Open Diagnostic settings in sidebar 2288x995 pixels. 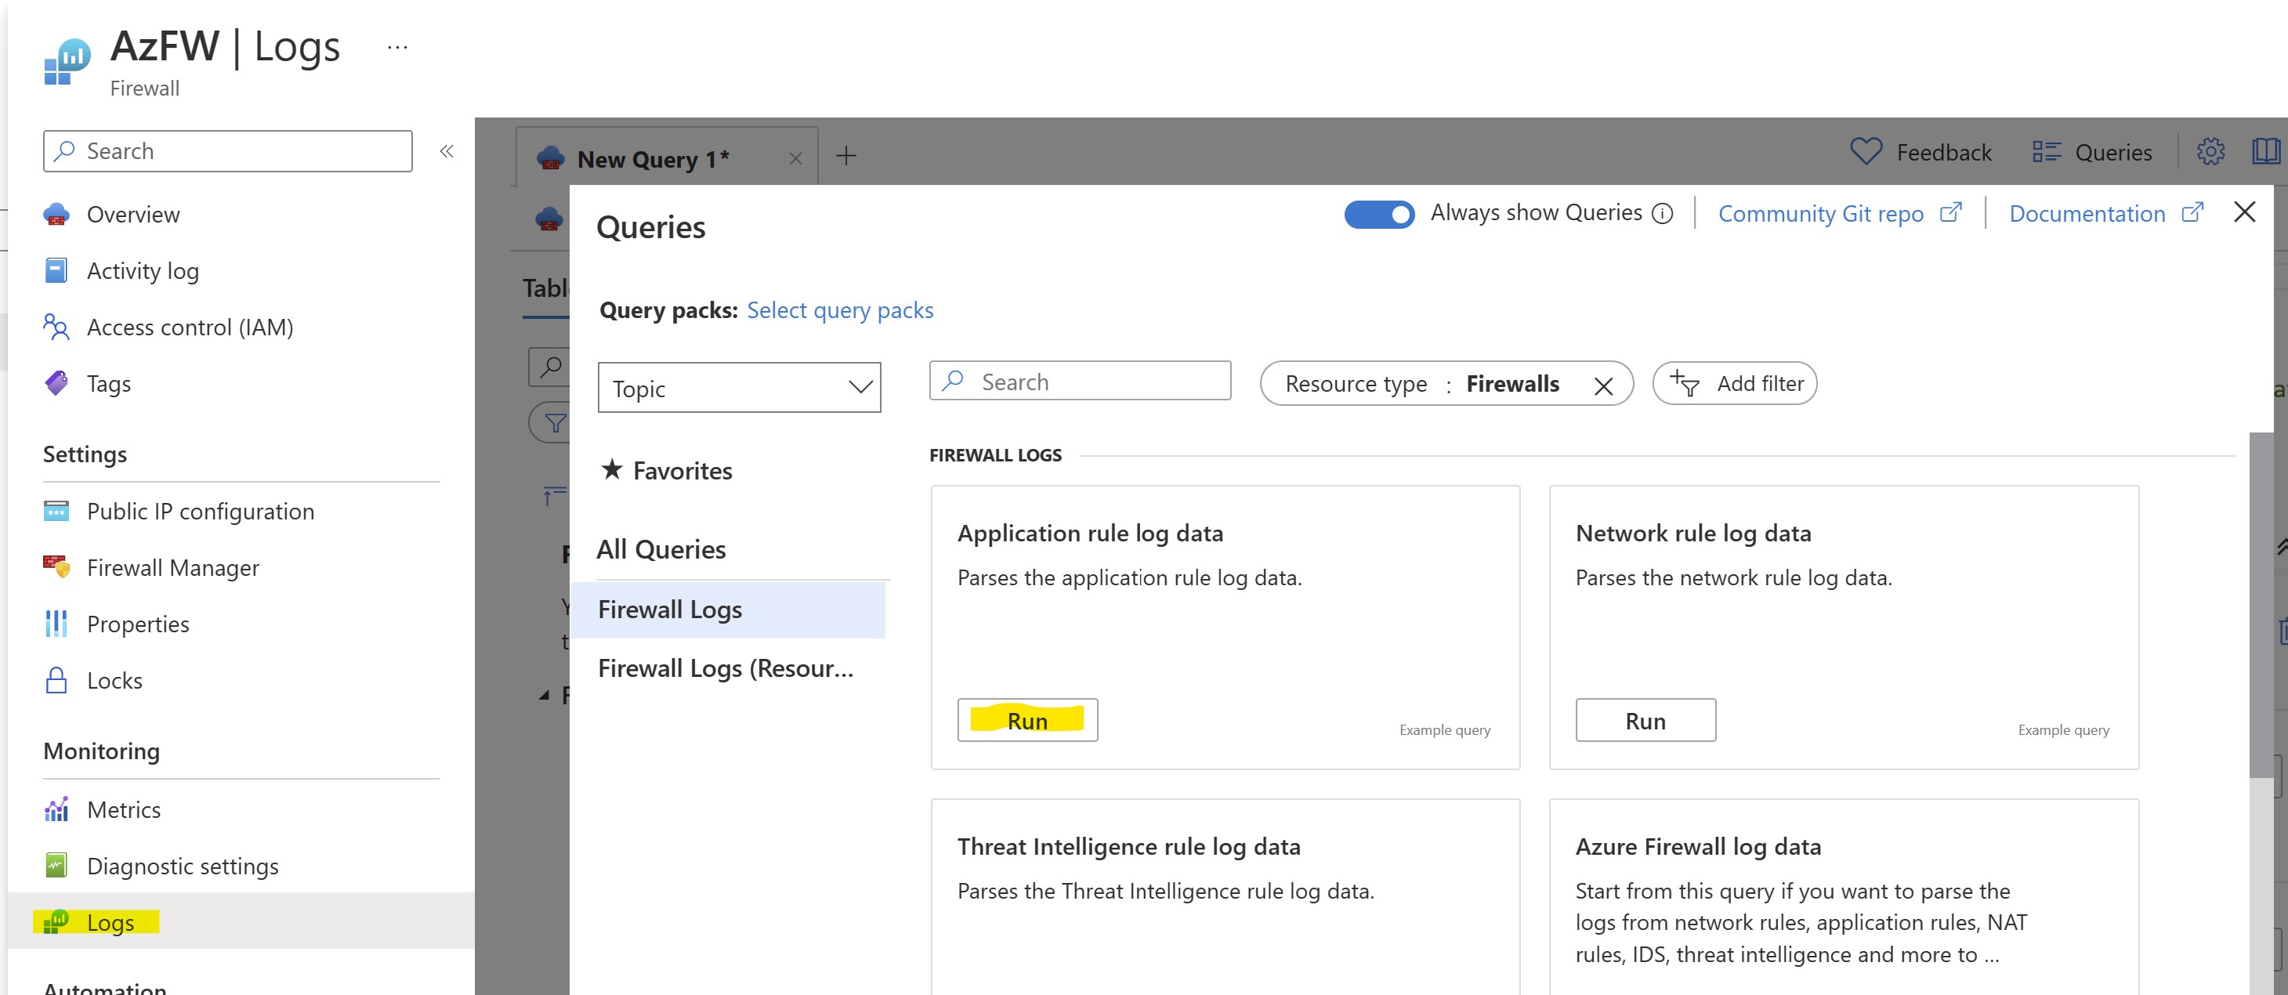click(182, 865)
